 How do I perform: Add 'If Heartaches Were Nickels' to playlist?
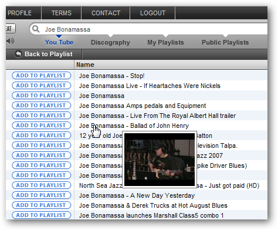41,86
